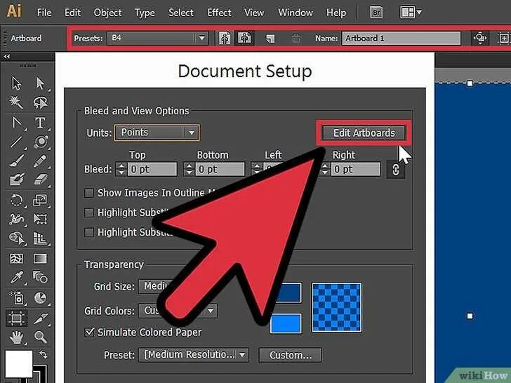Set artboard to portrait orientation

pyautogui.click(x=224, y=38)
